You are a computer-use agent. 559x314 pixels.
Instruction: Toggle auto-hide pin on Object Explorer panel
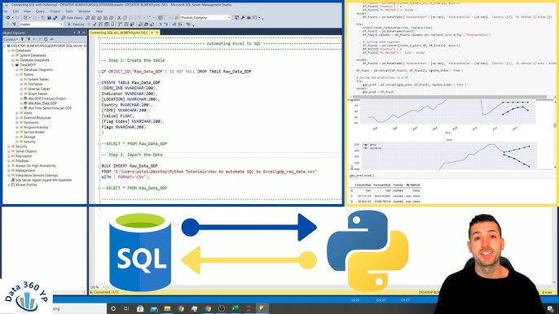pos(79,33)
